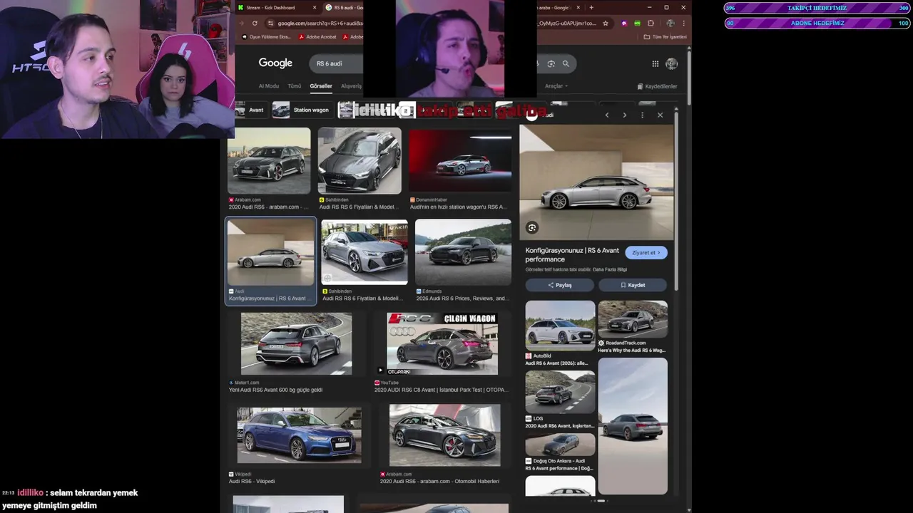Viewport: 913px width, 513px height.
Task: Open Chrome's three-dot menu
Action: (x=683, y=23)
